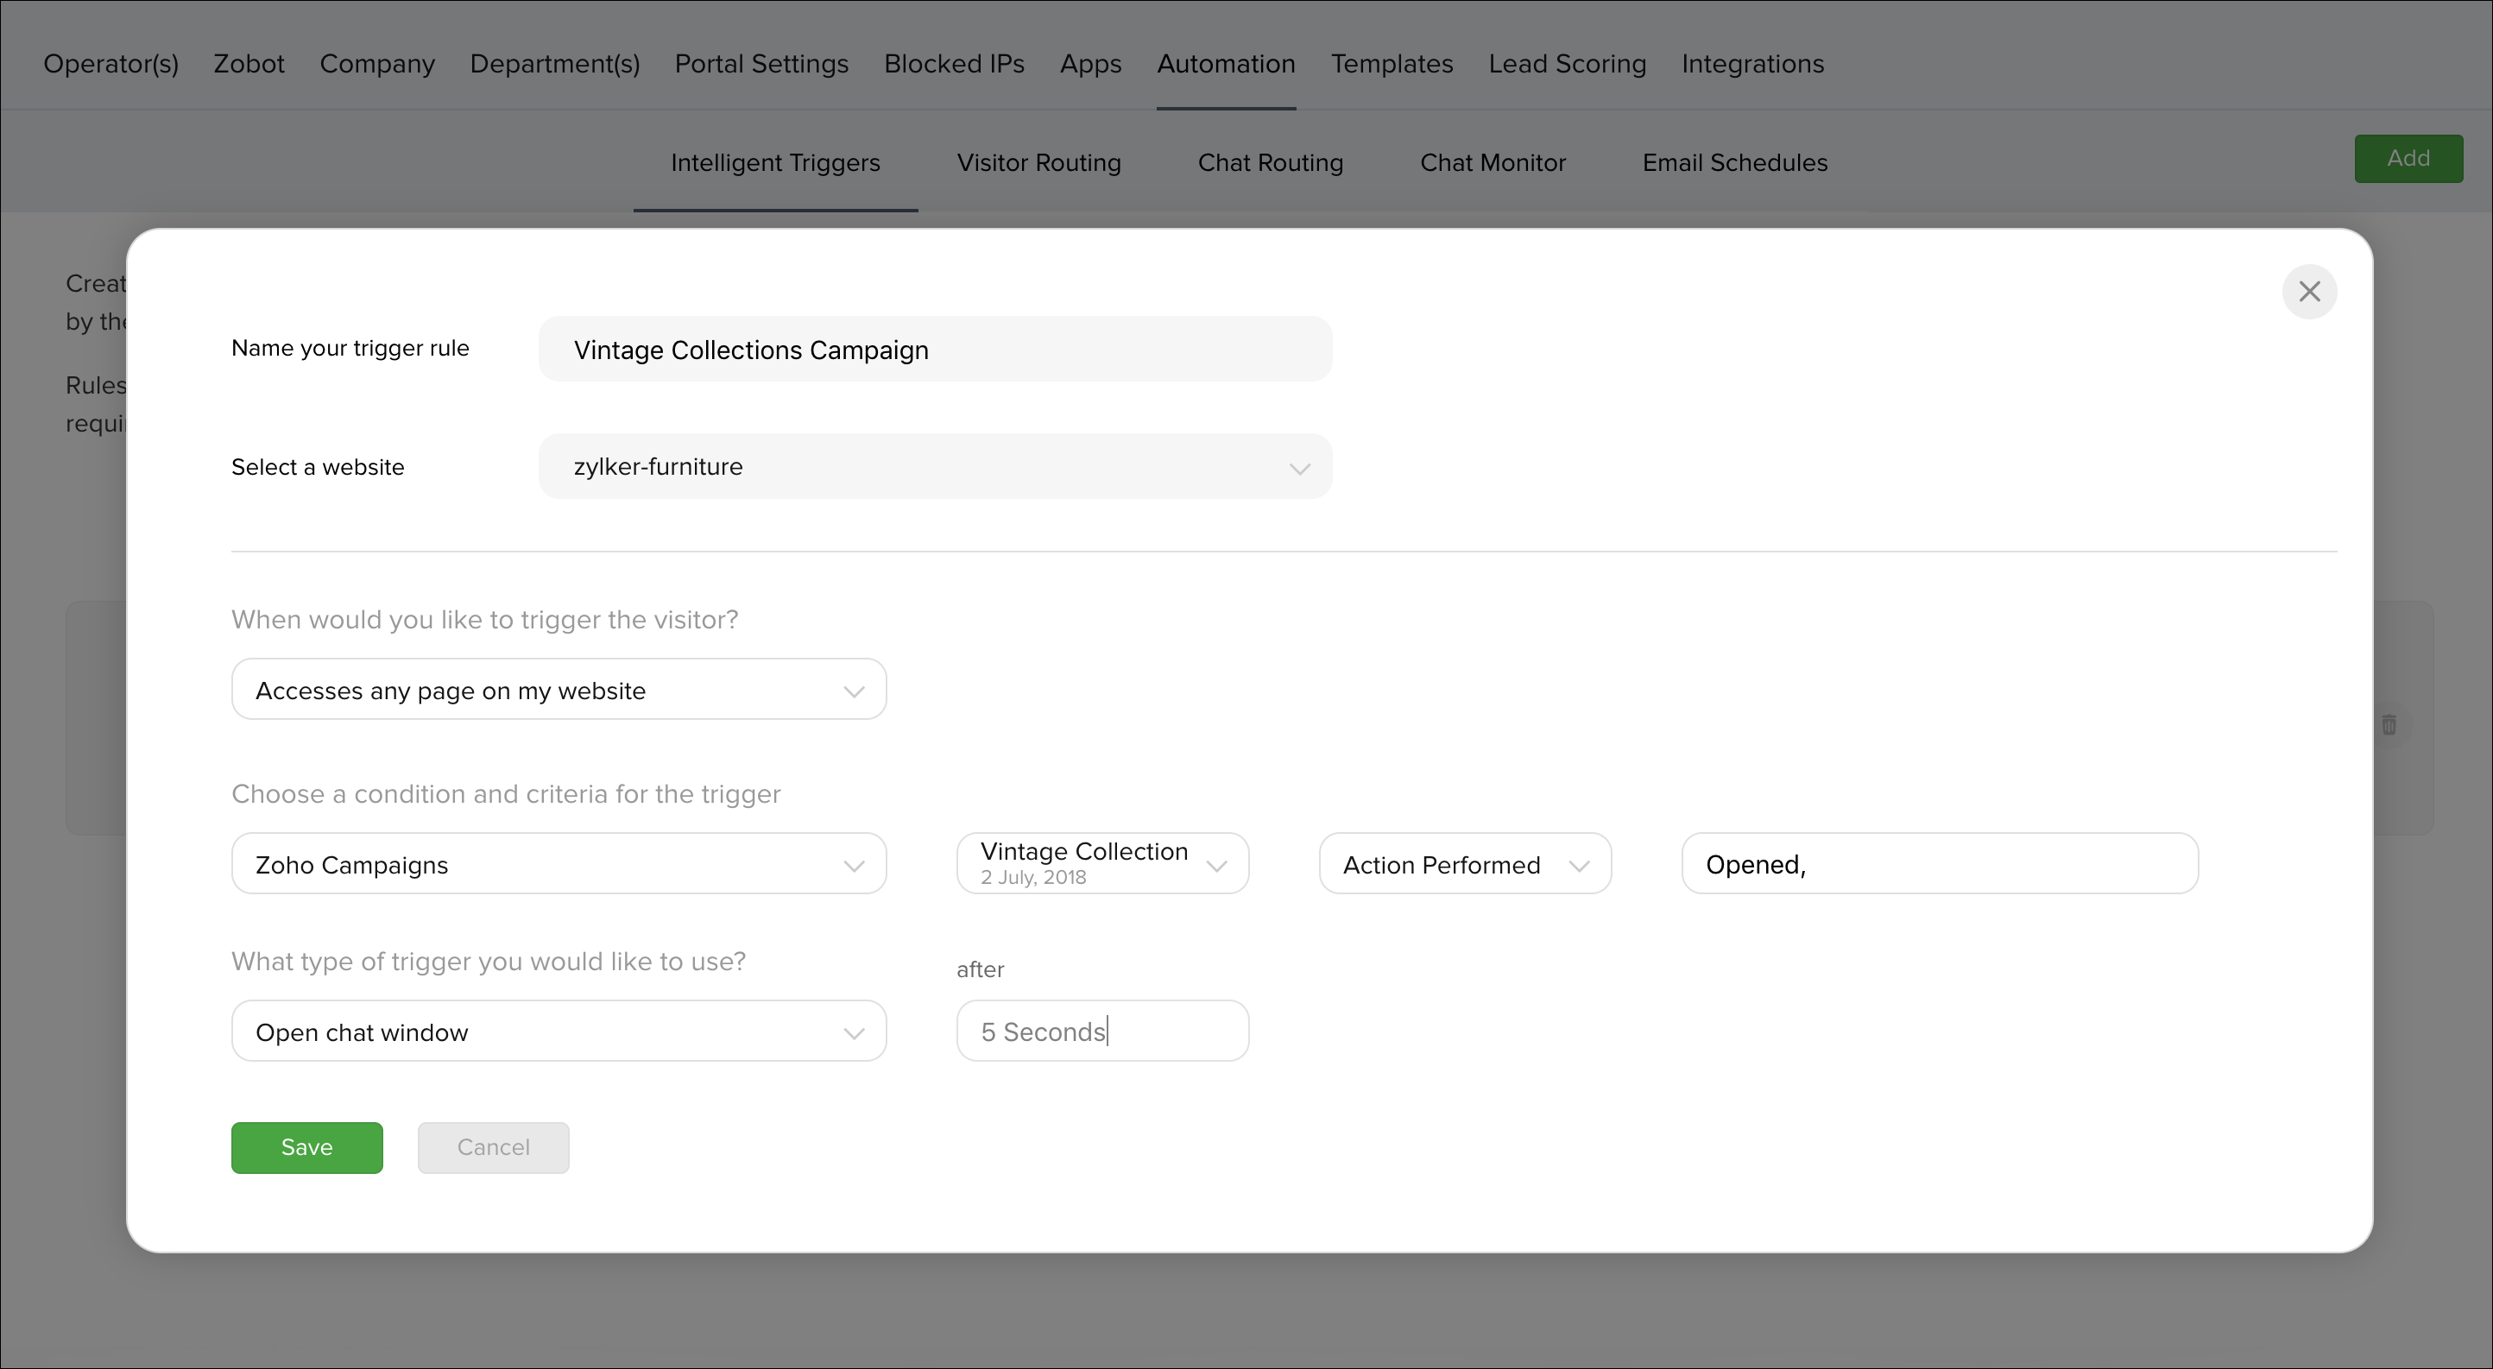Open the 'Open chat window' trigger type dropdown
This screenshot has height=1369, width=2493.
[x=559, y=1031]
